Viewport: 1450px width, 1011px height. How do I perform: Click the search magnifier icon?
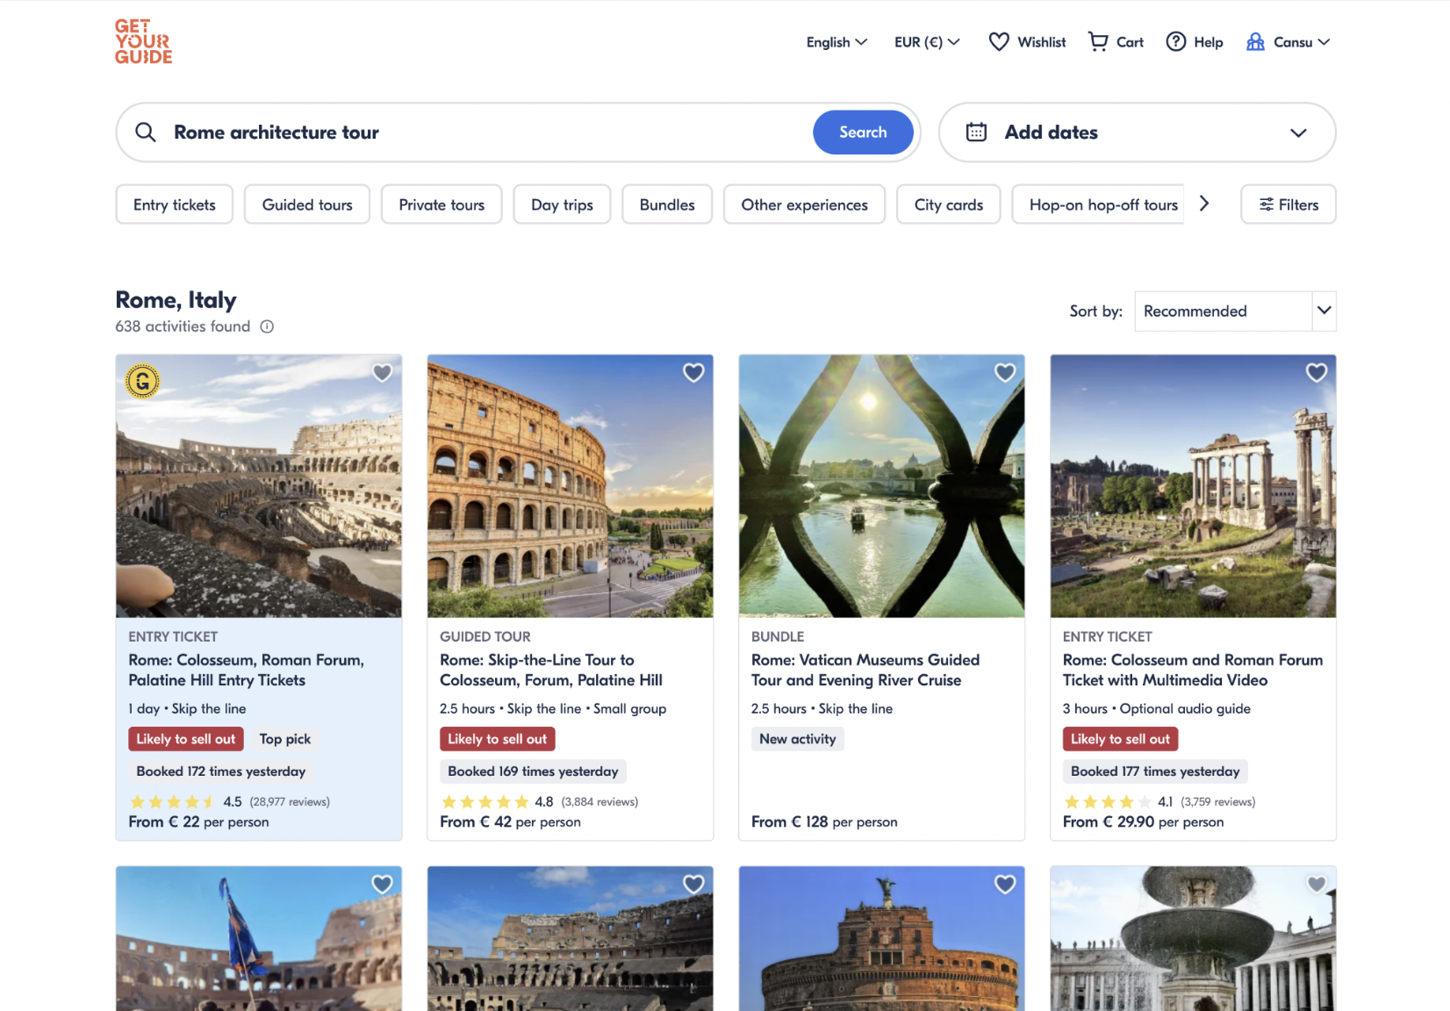point(146,132)
